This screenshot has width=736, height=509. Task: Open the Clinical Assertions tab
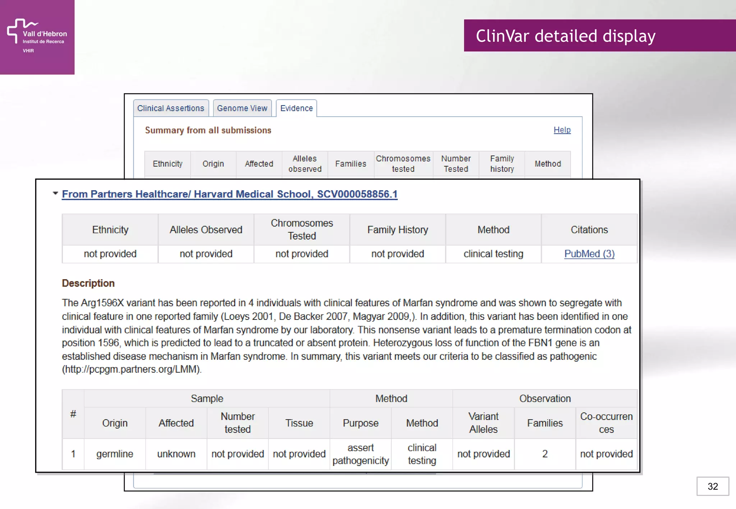click(x=171, y=108)
